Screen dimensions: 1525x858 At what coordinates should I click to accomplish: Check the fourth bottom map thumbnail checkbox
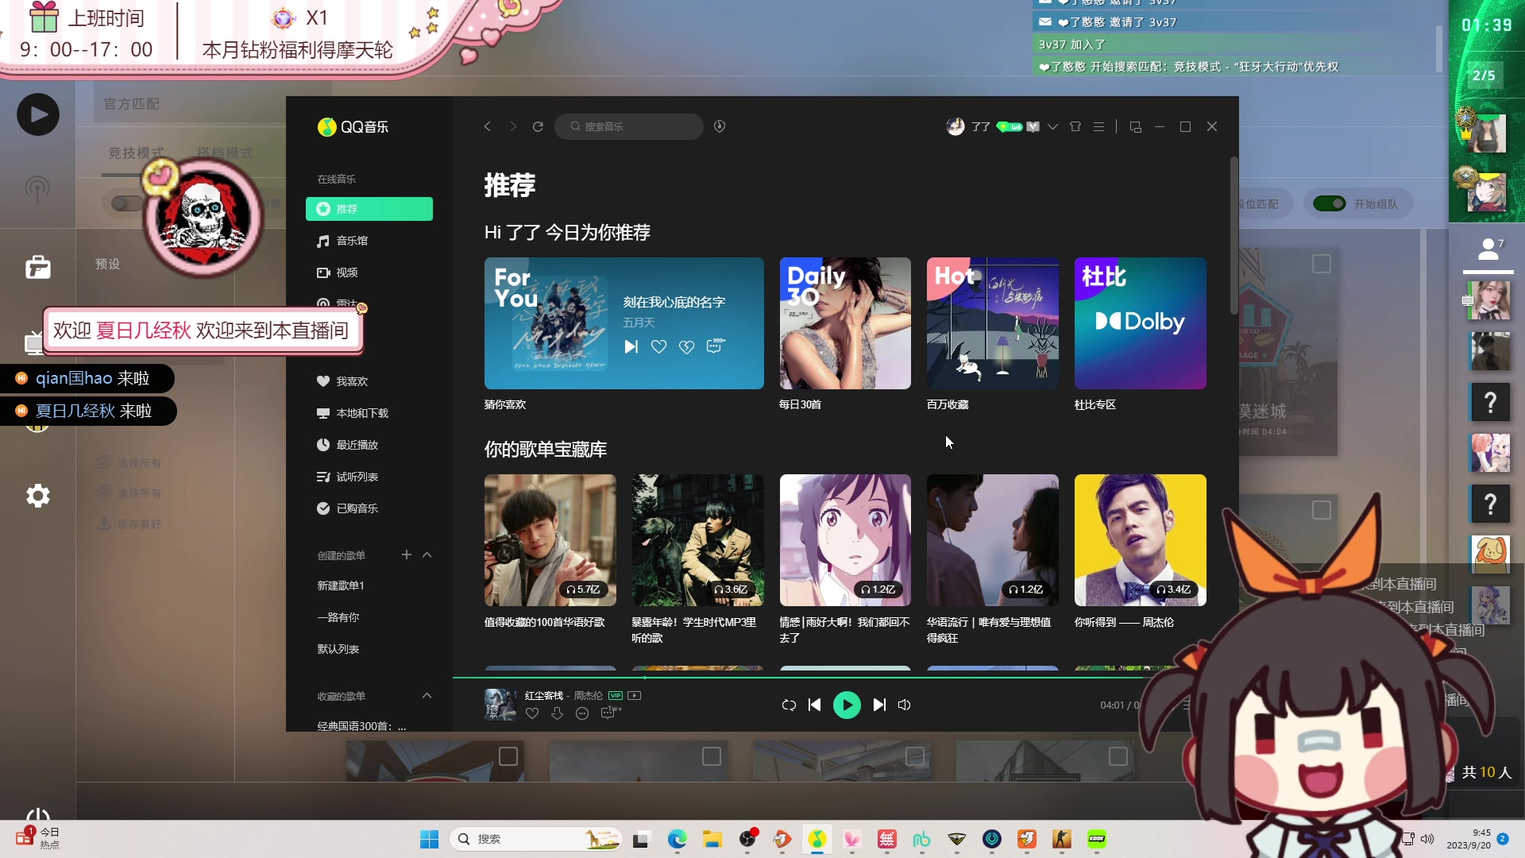pos(1118,756)
